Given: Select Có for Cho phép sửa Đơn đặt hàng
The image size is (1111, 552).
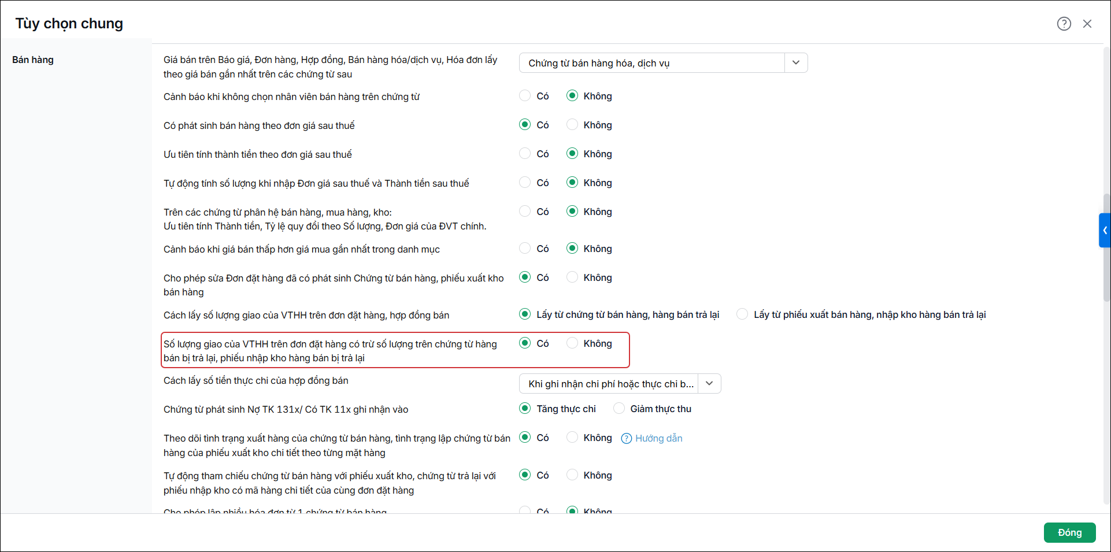Looking at the screenshot, I should pyautogui.click(x=525, y=277).
